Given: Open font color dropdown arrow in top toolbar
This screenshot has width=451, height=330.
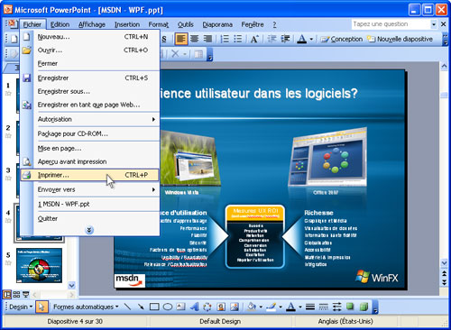Looking at the screenshot, I should tap(311, 39).
